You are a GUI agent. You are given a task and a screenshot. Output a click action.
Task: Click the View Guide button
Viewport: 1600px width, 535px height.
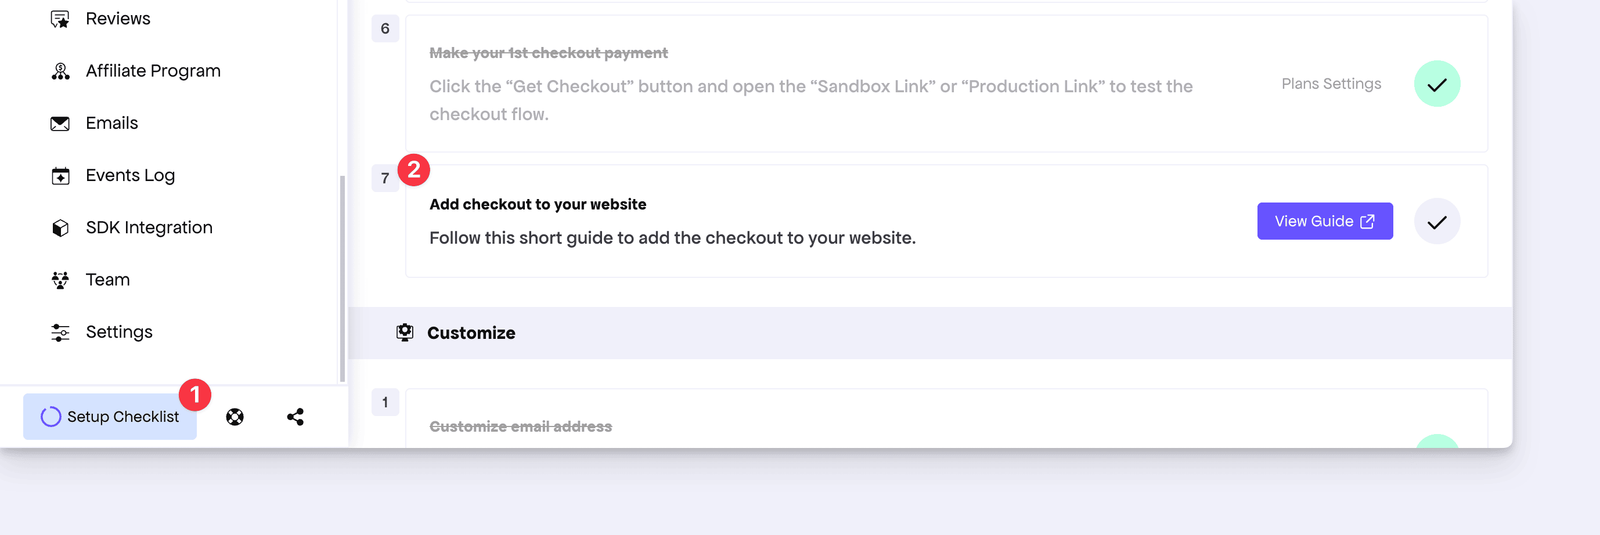pos(1324,222)
